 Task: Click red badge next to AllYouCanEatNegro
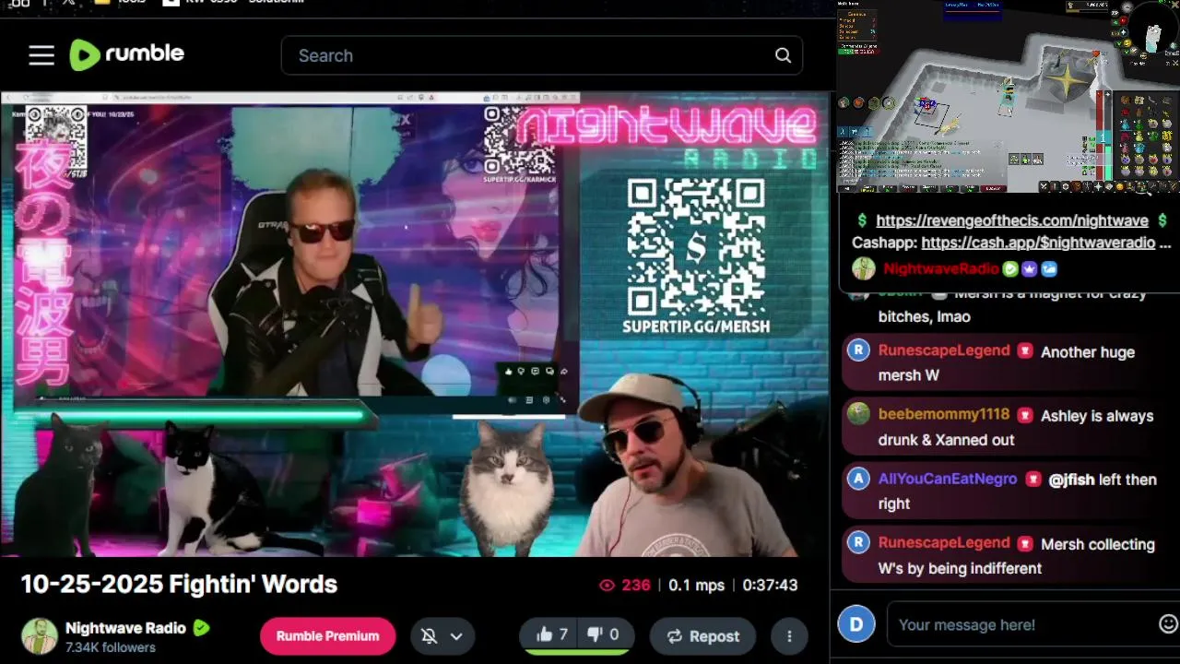pos(1032,480)
